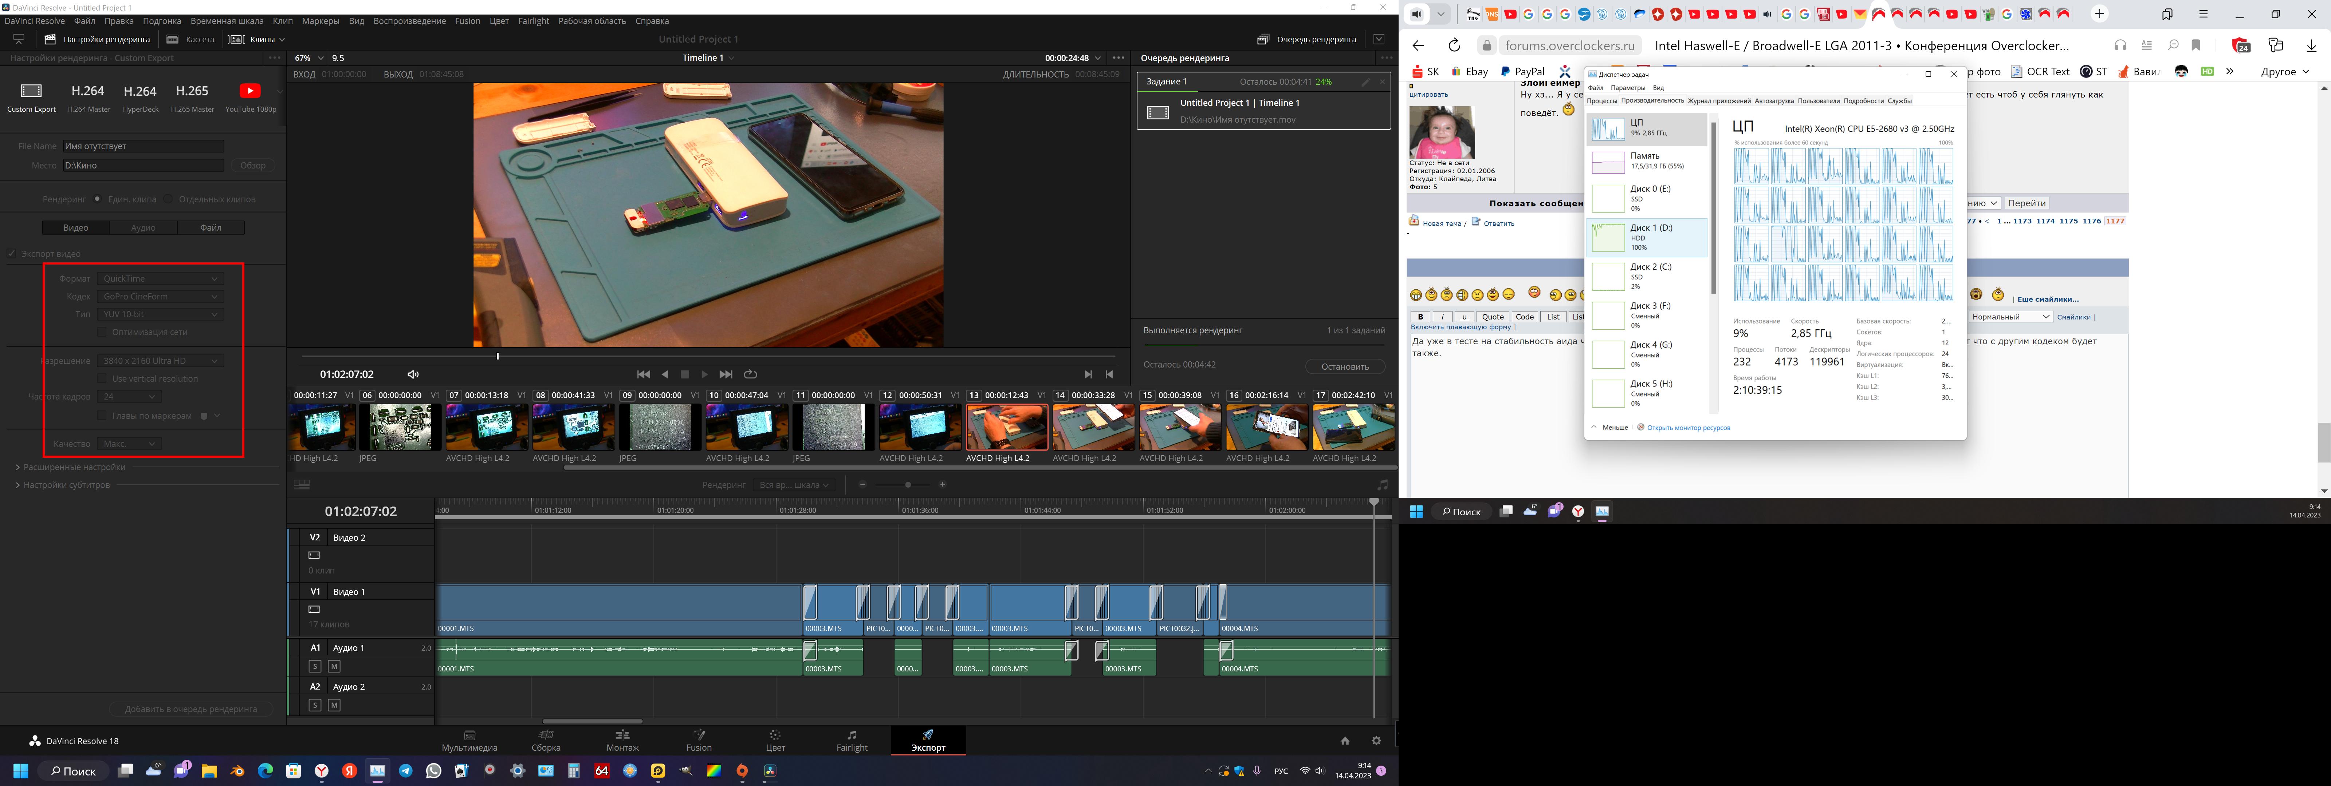The image size is (2331, 786).
Task: Switch to the Аудио settings tab
Action: click(x=143, y=228)
